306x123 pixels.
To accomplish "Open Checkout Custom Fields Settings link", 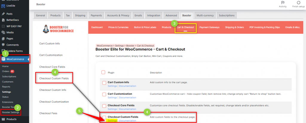I will 112,121.
